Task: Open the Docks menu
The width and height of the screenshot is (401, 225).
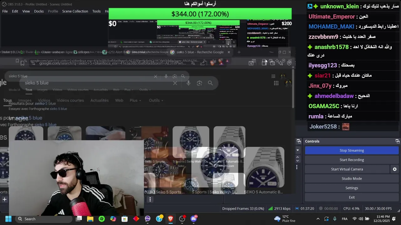Action: click(39, 11)
